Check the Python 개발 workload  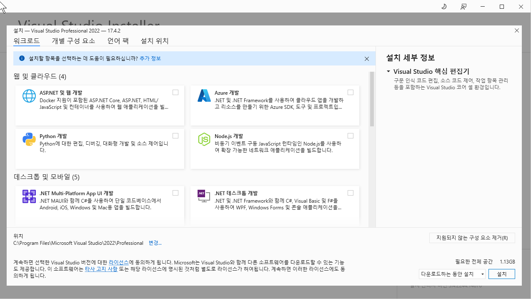(175, 136)
